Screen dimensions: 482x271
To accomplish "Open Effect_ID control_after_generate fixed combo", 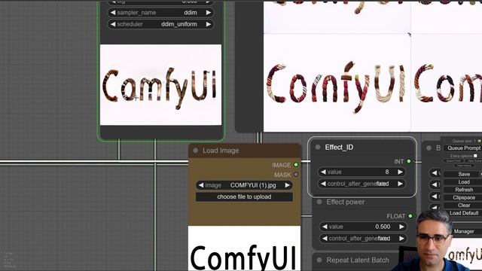I will 361,184.
